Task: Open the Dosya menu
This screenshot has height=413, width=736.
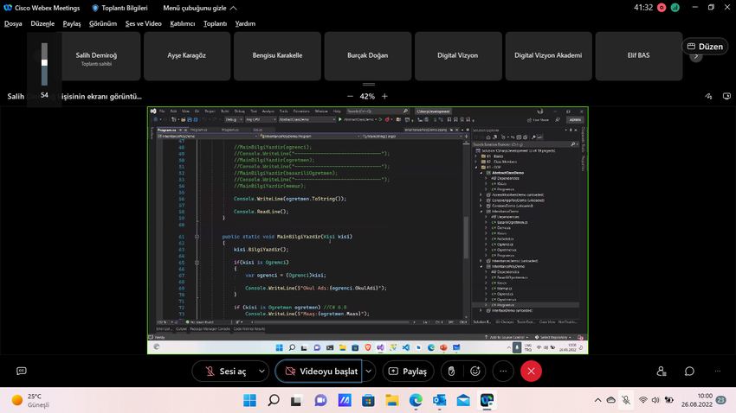Action: click(x=13, y=23)
